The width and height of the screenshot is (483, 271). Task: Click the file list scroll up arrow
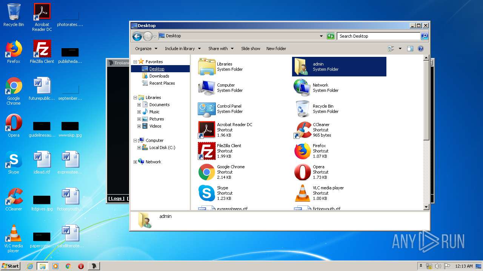(x=426, y=58)
